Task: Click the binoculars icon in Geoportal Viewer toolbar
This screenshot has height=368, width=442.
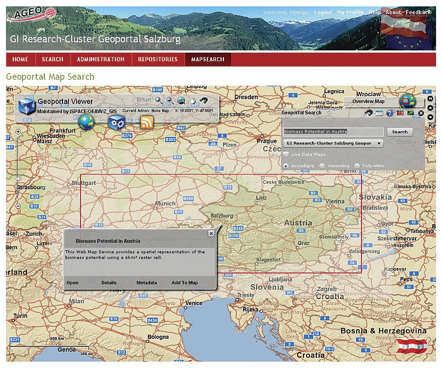Action: pos(203,100)
